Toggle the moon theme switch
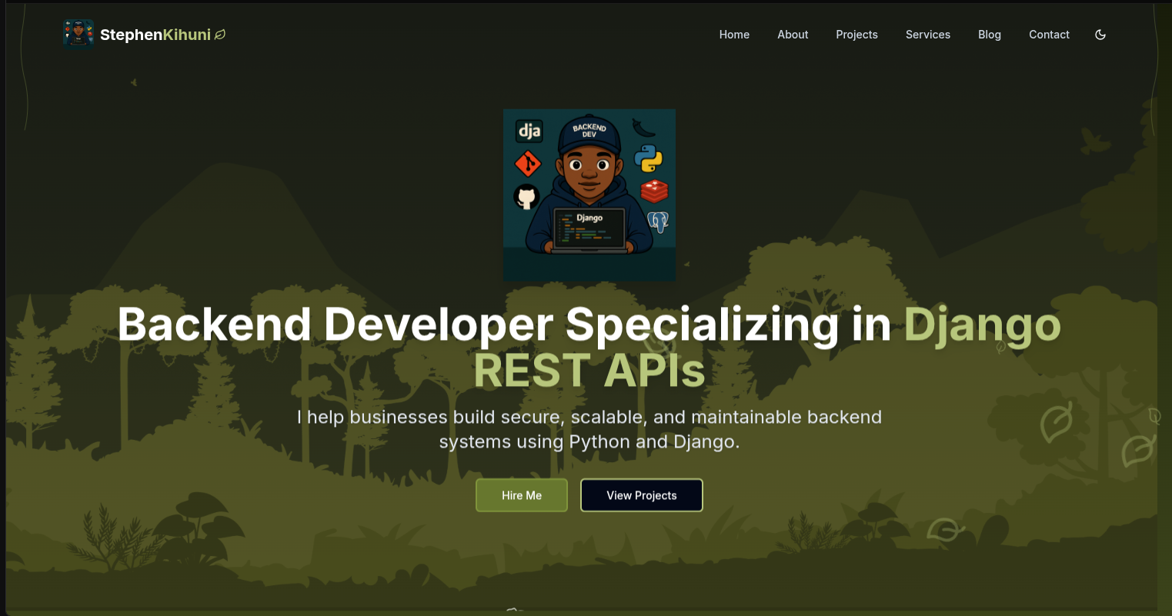This screenshot has height=616, width=1172. 1100,35
